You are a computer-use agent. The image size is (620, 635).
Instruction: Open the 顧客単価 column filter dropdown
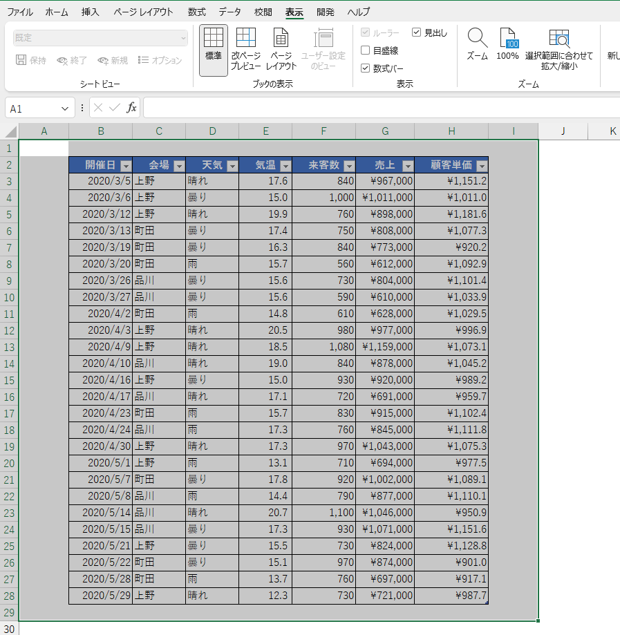pyautogui.click(x=482, y=166)
